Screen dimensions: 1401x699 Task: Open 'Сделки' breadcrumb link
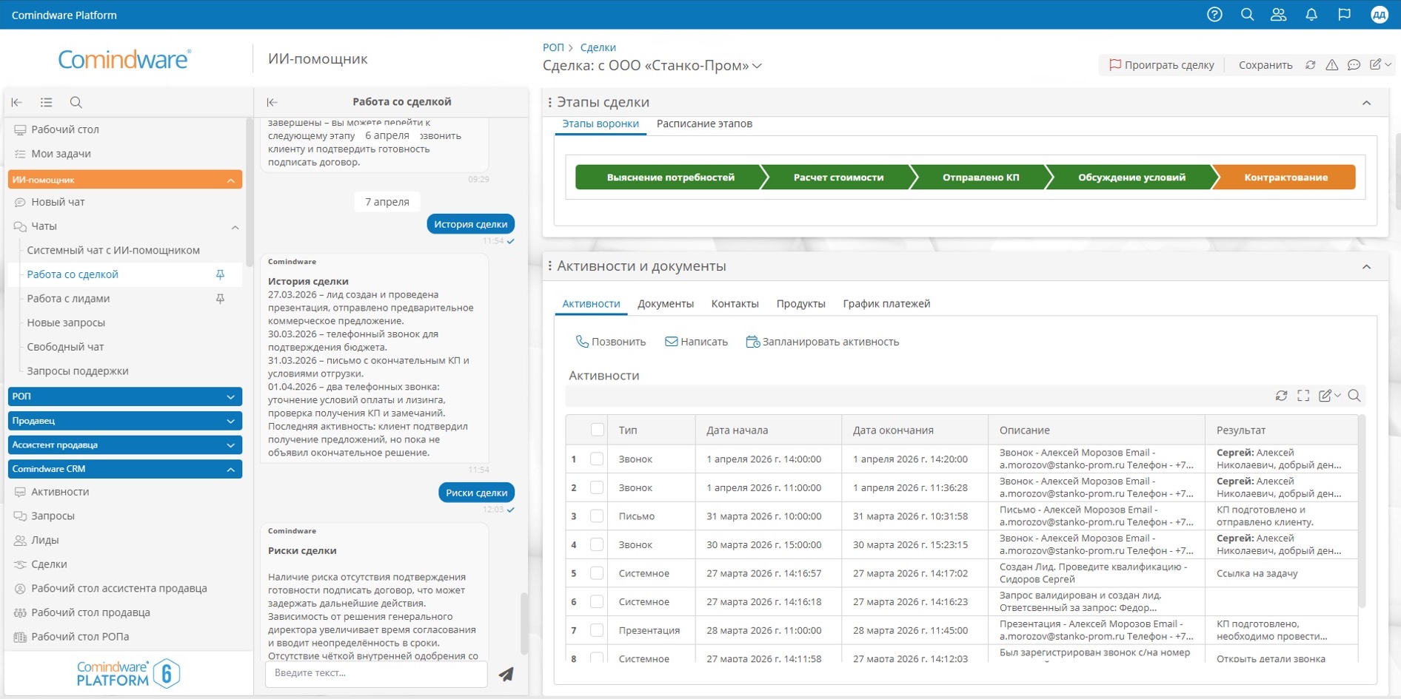point(598,47)
